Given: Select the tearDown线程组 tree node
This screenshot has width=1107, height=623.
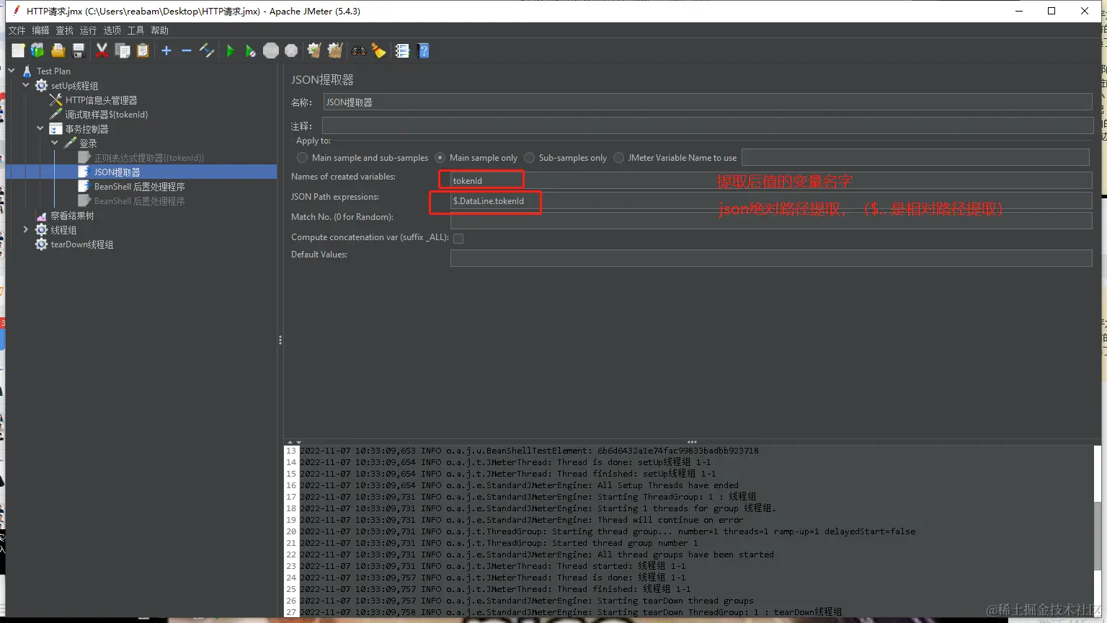Looking at the screenshot, I should point(81,244).
